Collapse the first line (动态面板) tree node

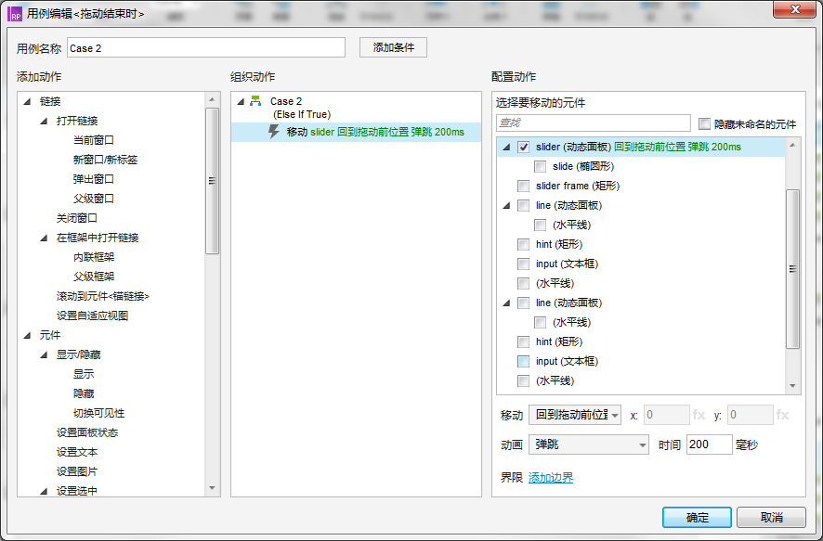(504, 205)
